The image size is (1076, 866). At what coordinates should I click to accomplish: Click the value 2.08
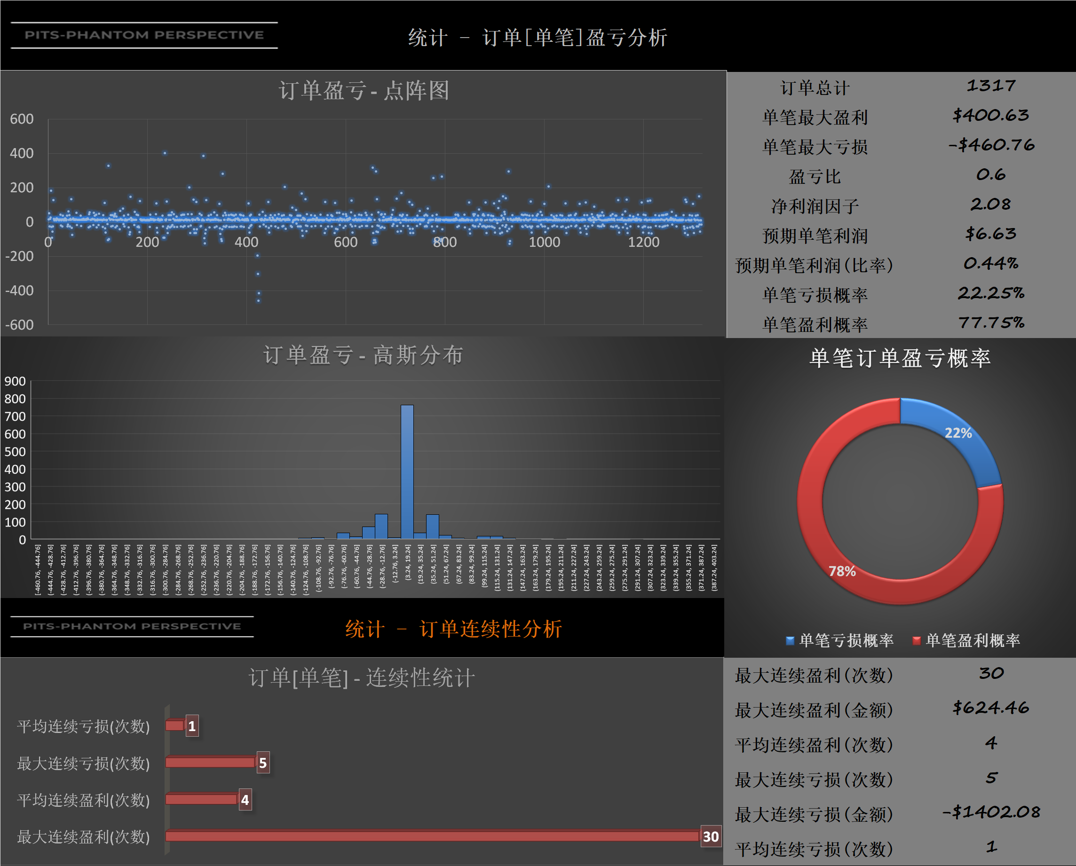click(x=991, y=204)
